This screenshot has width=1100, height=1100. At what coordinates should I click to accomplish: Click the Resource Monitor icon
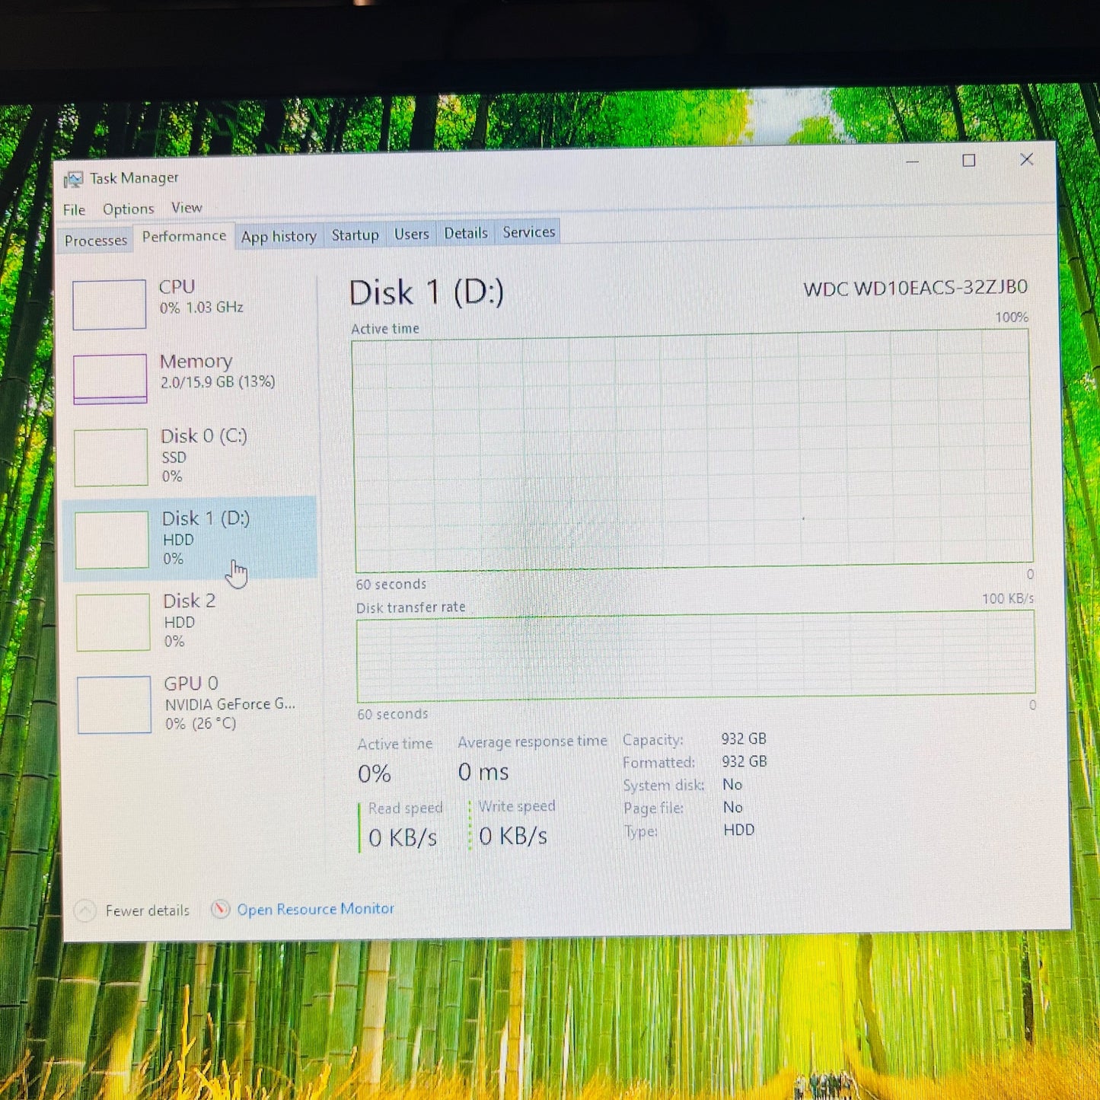pyautogui.click(x=220, y=909)
